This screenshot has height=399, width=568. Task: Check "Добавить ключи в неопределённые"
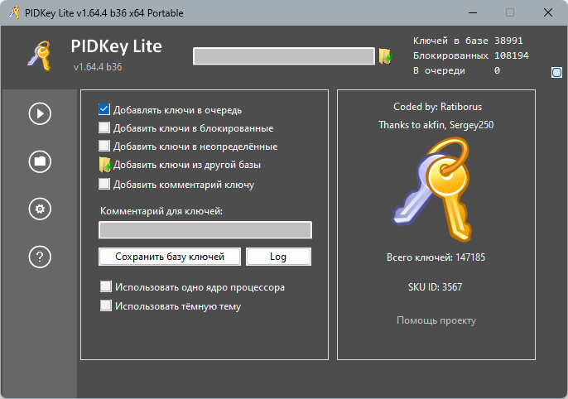pyautogui.click(x=104, y=146)
